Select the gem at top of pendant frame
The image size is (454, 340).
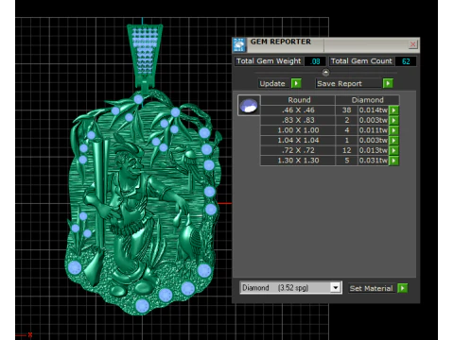[138, 99]
